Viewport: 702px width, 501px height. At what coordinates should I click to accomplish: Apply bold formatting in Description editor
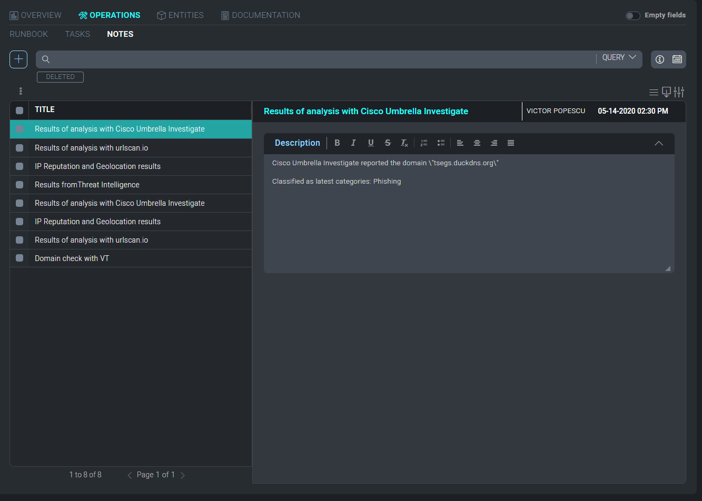[337, 143]
